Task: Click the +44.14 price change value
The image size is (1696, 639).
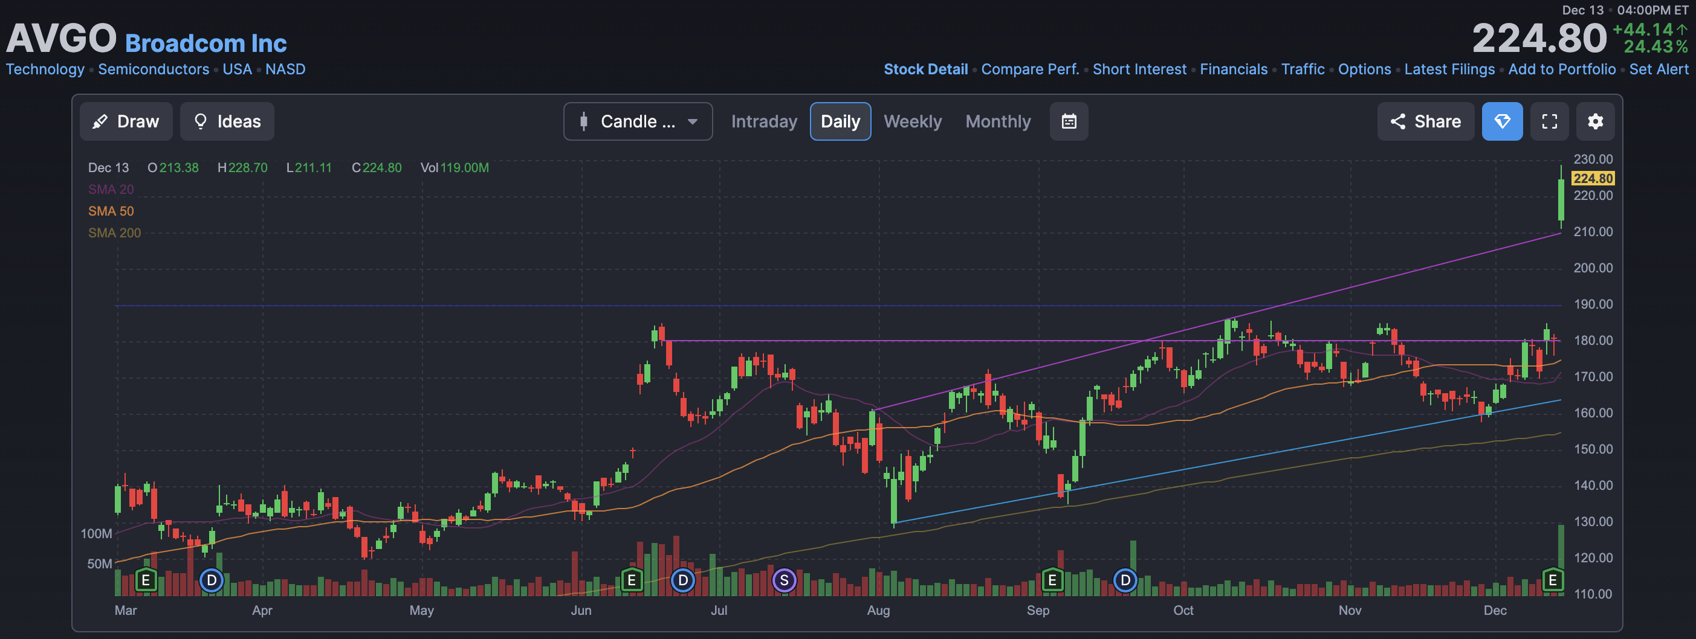Action: [1643, 30]
